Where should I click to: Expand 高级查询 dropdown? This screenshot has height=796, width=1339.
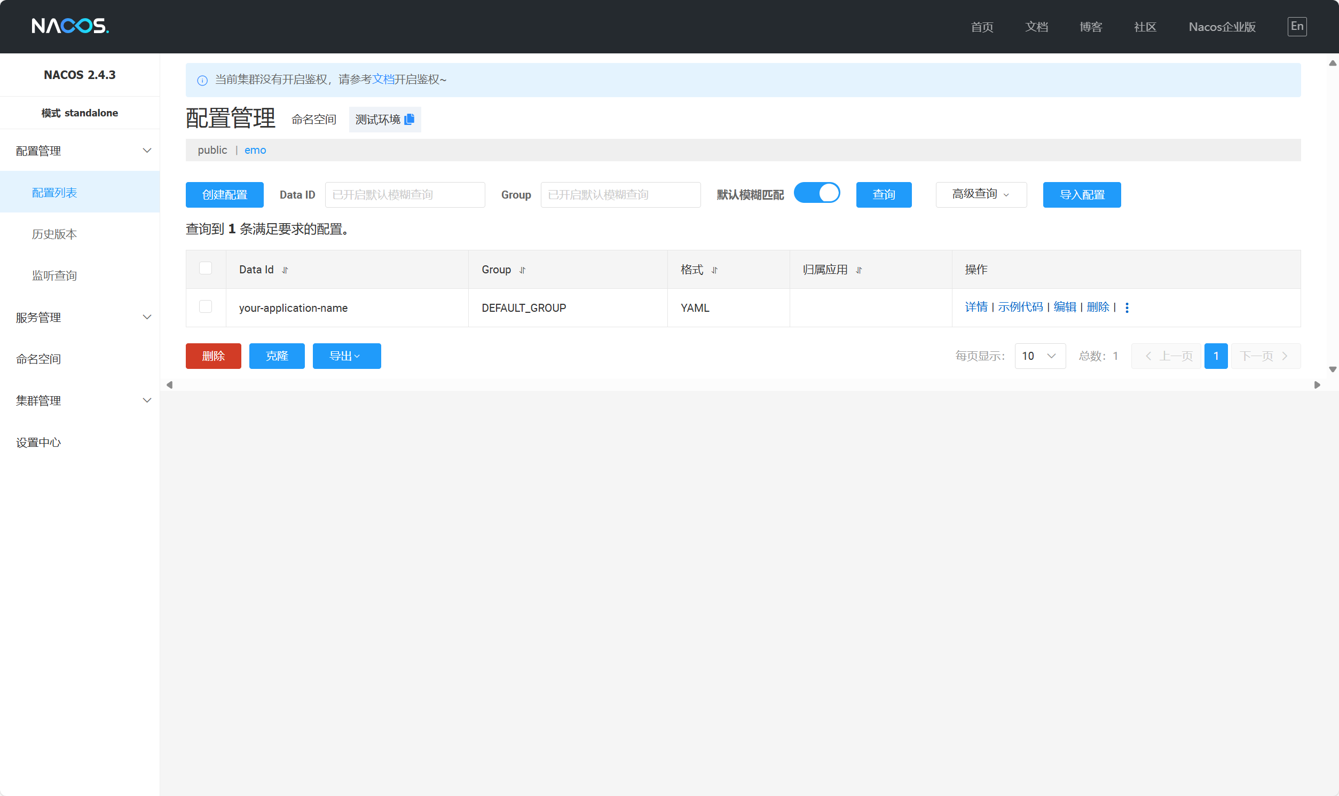point(981,194)
